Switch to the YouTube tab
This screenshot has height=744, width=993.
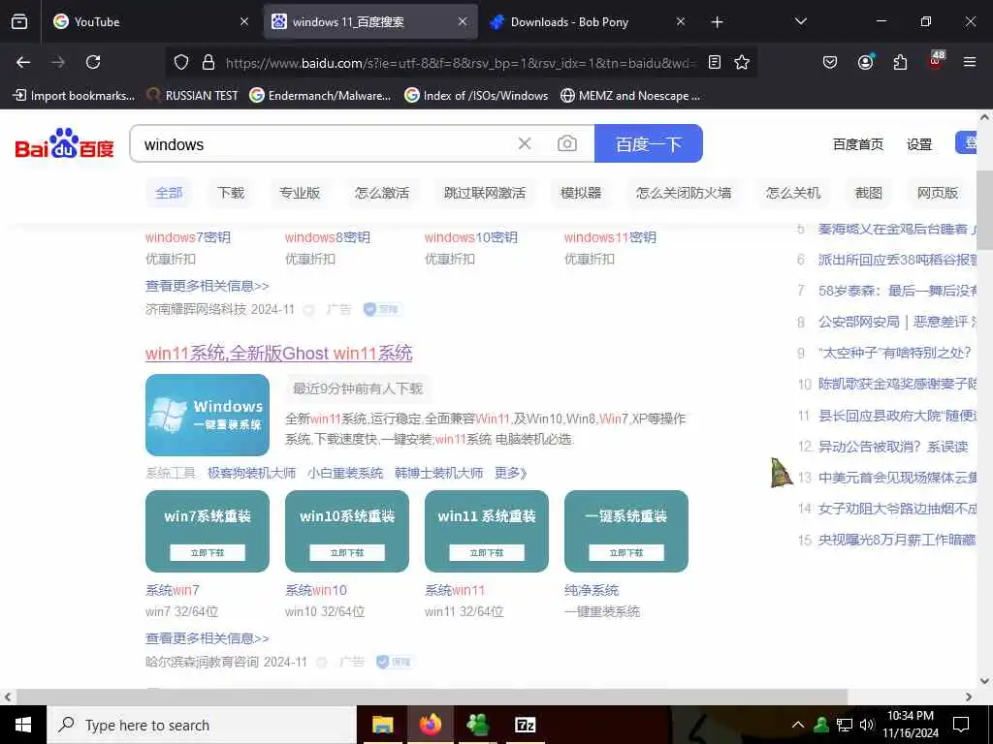[x=150, y=21]
